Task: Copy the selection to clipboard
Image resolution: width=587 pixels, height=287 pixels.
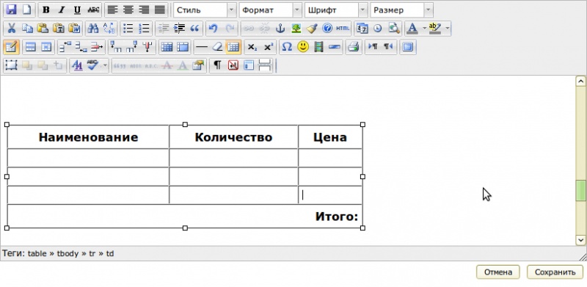Action: tap(27, 29)
